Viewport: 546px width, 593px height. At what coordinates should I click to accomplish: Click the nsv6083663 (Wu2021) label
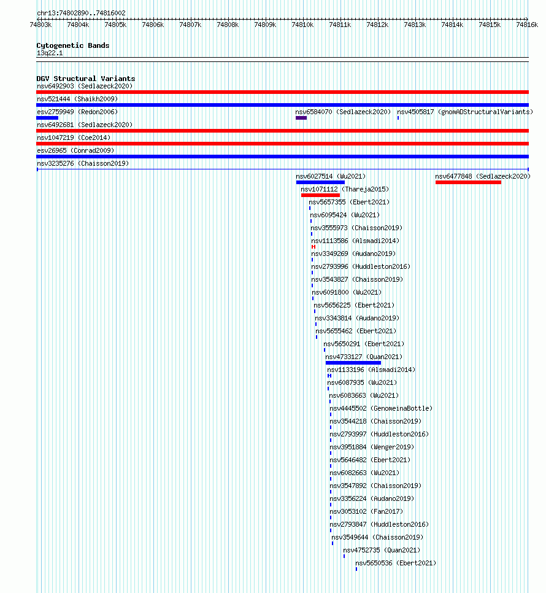pyautogui.click(x=364, y=395)
